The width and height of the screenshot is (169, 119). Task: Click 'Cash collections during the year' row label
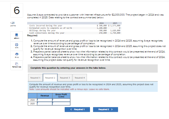[x=47, y=33]
